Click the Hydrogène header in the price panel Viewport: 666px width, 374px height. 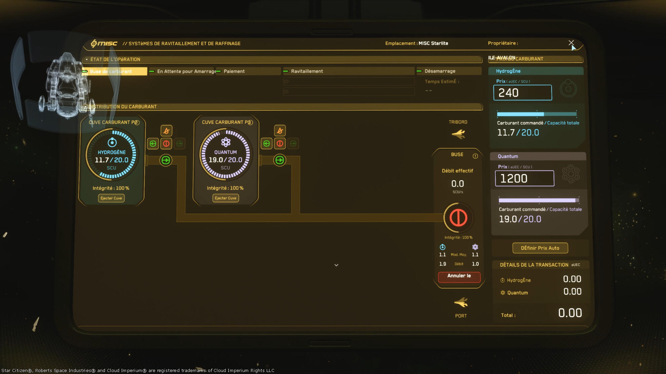pos(536,71)
